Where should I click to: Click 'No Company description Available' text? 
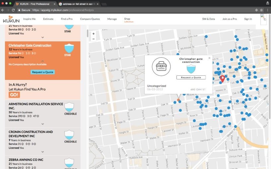(28, 64)
